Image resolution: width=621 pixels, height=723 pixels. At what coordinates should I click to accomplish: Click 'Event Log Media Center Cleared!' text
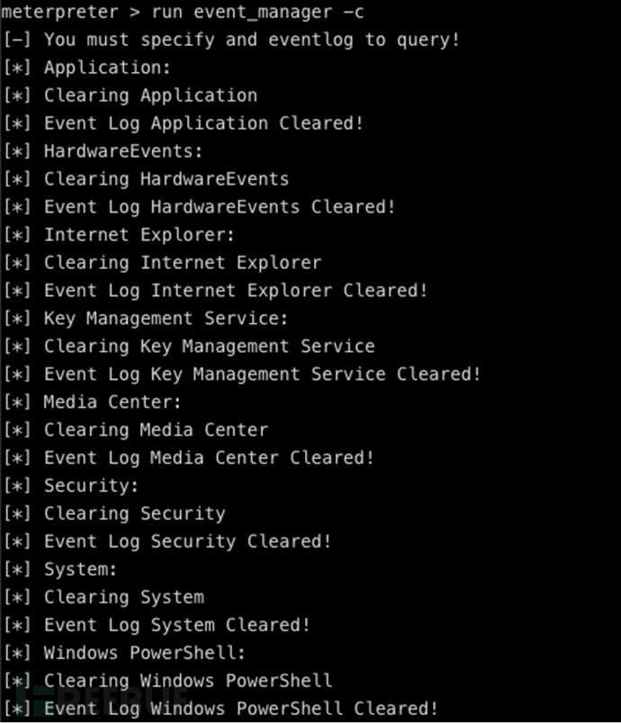pyautogui.click(x=210, y=458)
